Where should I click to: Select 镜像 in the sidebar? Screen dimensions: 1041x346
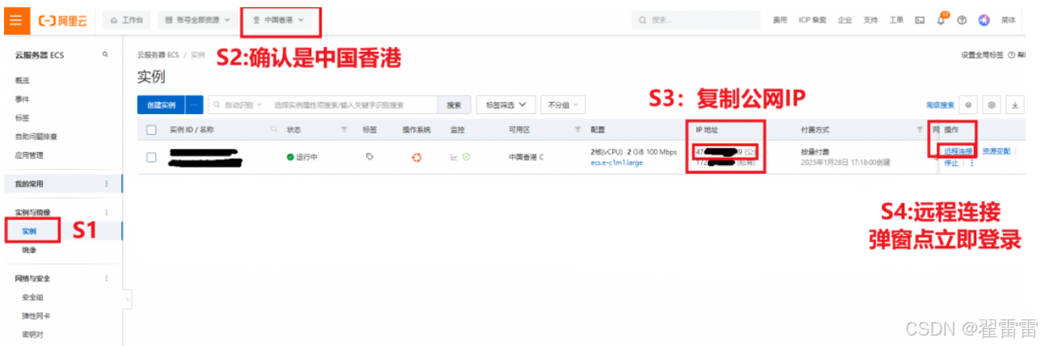29,250
